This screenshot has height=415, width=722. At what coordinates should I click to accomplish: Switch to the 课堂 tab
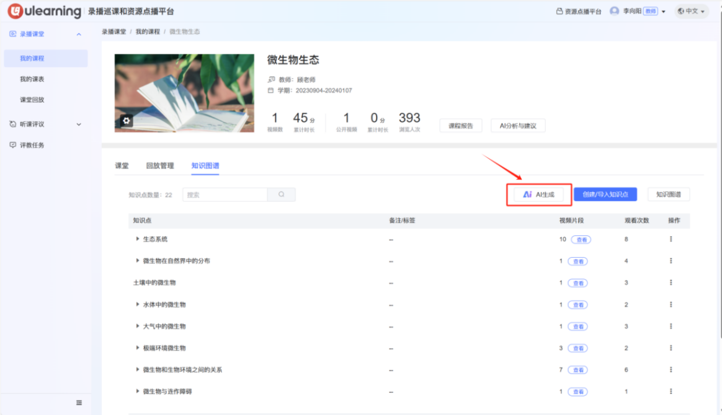coord(122,166)
